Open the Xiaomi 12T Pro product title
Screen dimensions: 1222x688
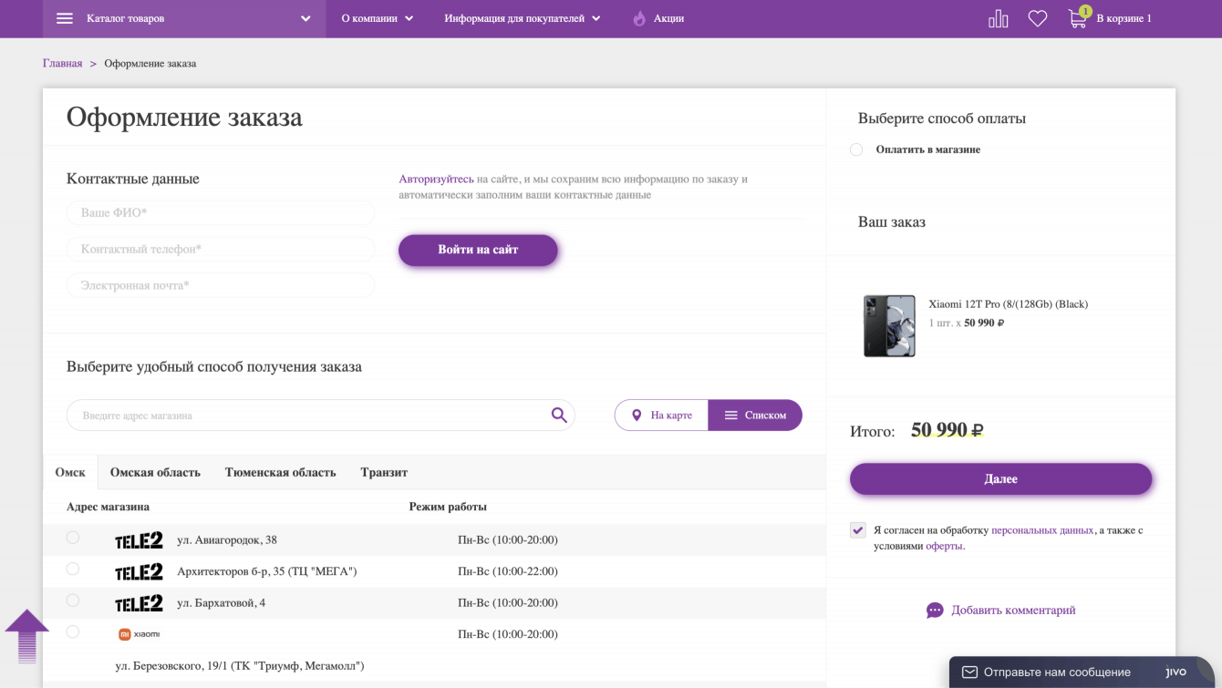pyautogui.click(x=1008, y=304)
